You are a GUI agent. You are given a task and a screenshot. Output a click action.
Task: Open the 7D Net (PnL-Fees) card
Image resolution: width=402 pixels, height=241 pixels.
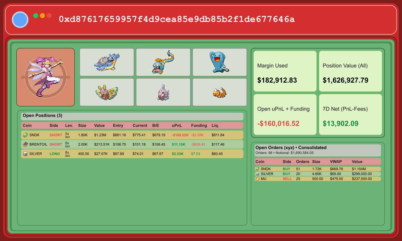pyautogui.click(x=350, y=114)
